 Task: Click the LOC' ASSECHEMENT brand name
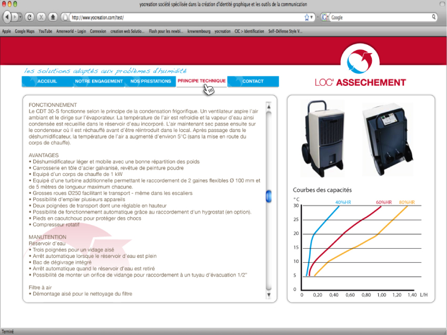point(360,83)
